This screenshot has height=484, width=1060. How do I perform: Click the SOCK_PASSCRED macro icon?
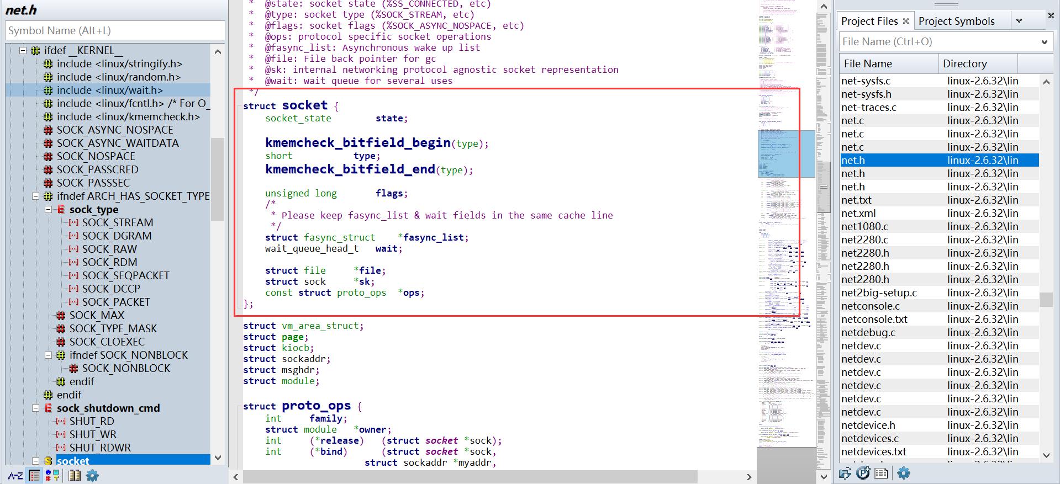(x=48, y=169)
